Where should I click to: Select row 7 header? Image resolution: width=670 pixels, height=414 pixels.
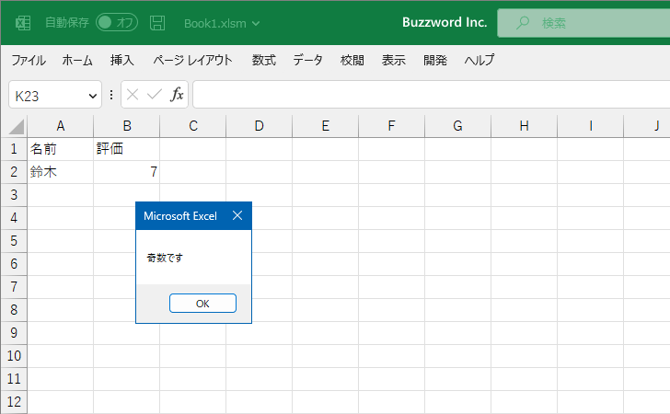click(x=14, y=287)
